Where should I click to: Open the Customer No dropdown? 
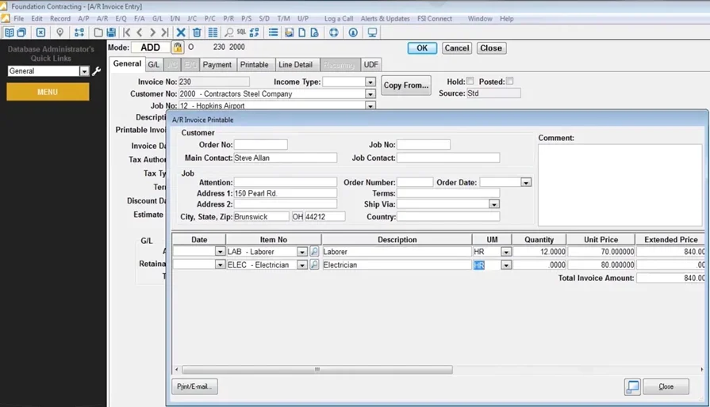point(370,94)
